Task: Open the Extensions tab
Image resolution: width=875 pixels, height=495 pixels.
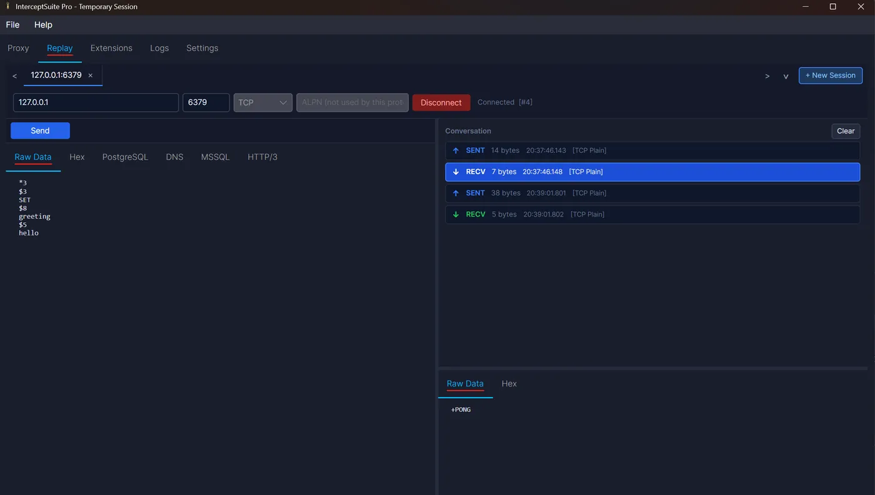Action: point(111,48)
